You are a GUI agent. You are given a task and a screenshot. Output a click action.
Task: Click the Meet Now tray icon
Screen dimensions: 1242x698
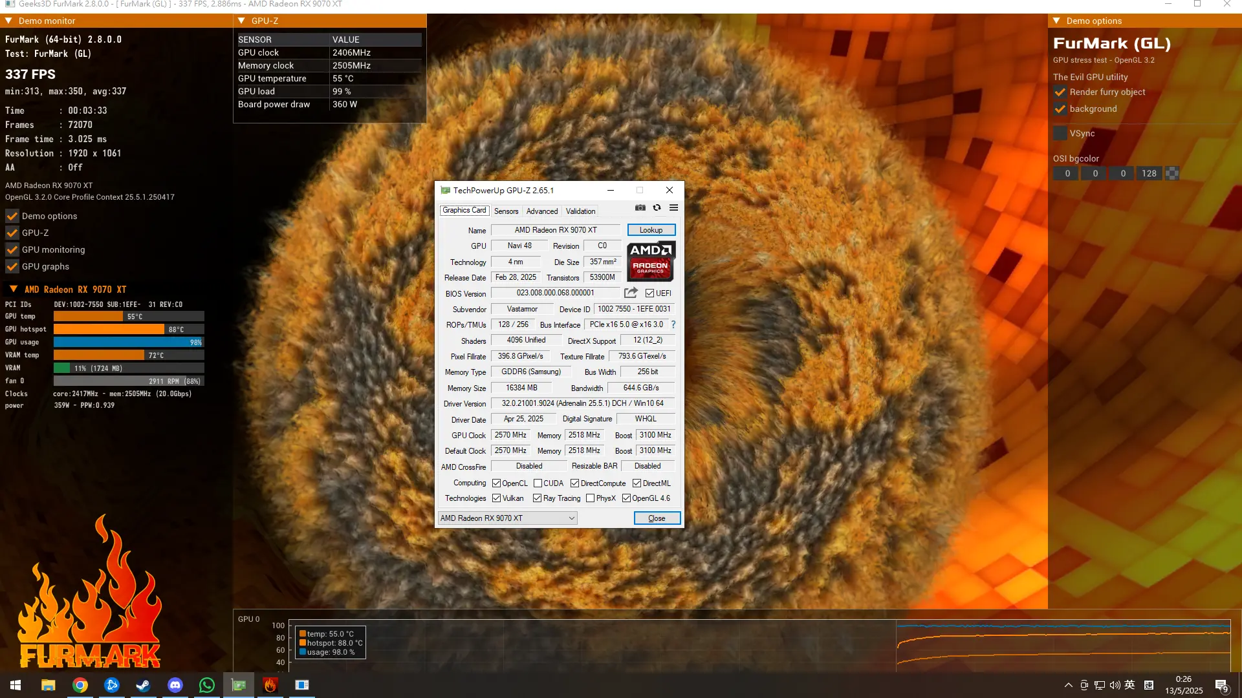1084,685
